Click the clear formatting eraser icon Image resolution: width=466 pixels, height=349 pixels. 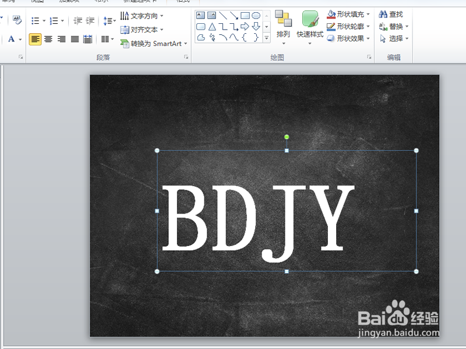[x=17, y=20]
